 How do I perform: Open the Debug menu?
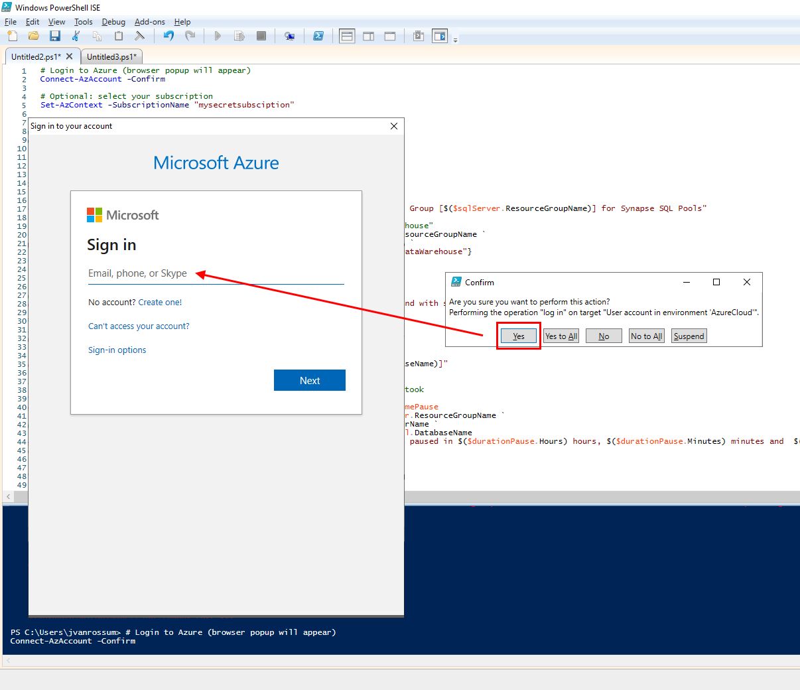click(x=113, y=22)
